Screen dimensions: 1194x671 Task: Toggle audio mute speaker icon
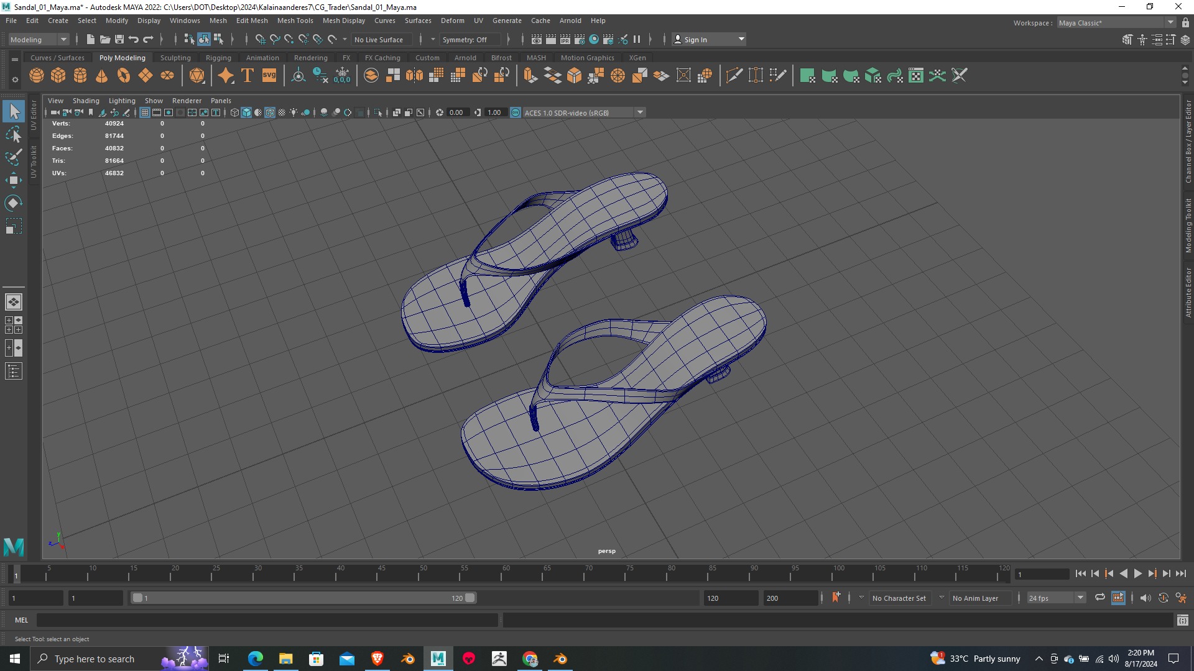[x=1145, y=598]
